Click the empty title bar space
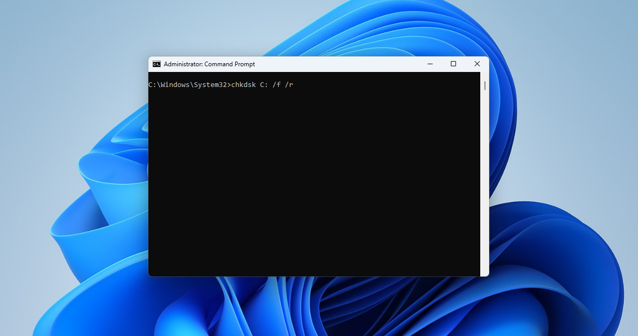The width and height of the screenshot is (638, 336). coord(336,64)
